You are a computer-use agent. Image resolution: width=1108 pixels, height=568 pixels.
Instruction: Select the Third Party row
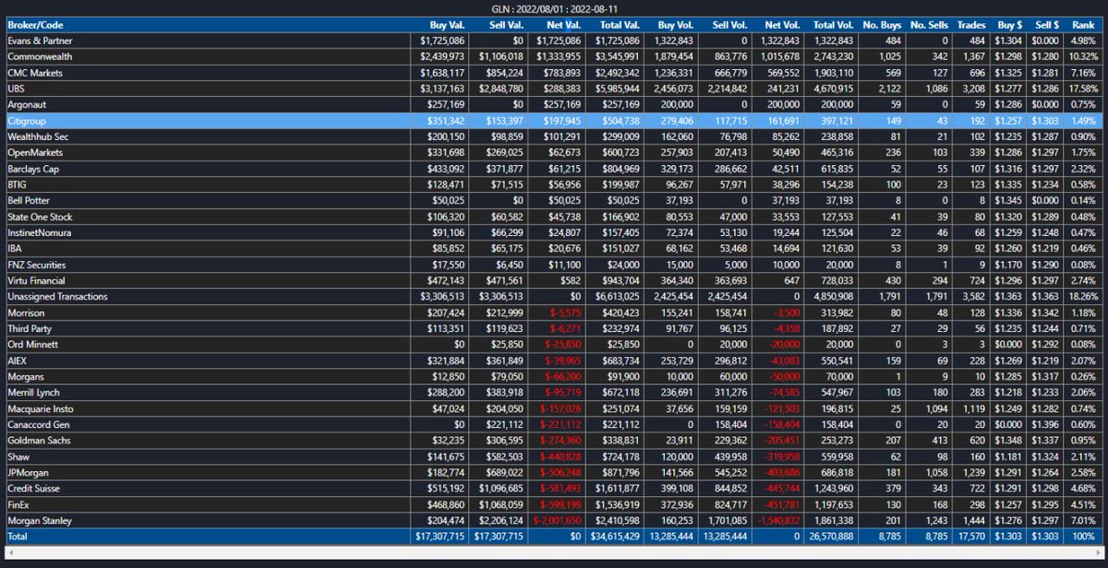(552, 328)
